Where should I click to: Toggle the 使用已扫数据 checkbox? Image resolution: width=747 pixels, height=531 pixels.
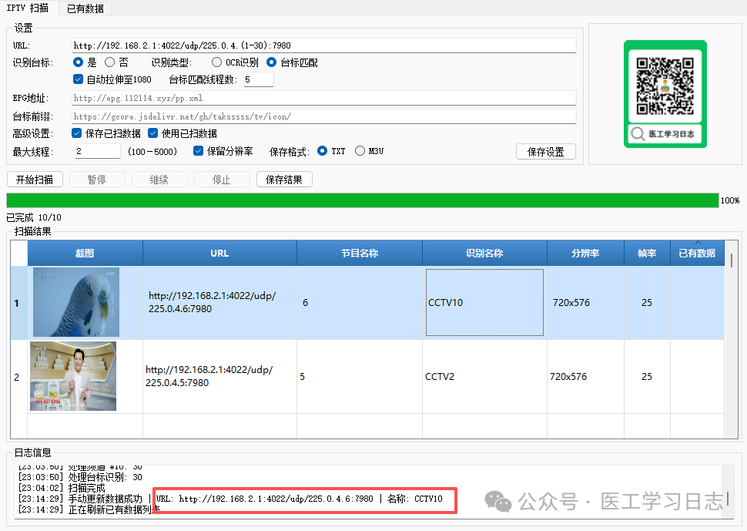point(152,133)
